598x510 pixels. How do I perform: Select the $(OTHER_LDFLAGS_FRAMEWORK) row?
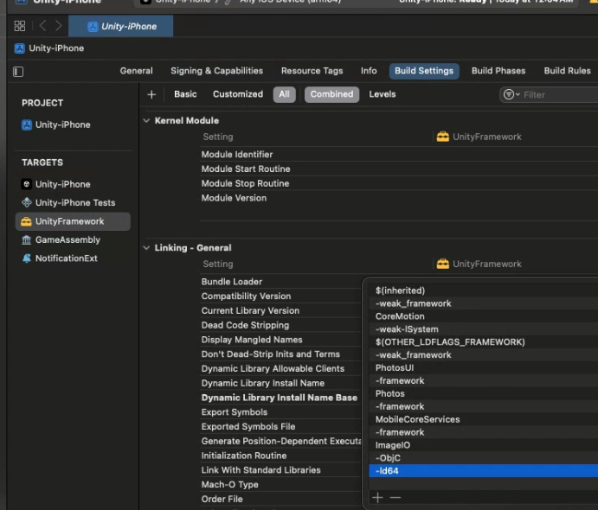tap(483, 342)
